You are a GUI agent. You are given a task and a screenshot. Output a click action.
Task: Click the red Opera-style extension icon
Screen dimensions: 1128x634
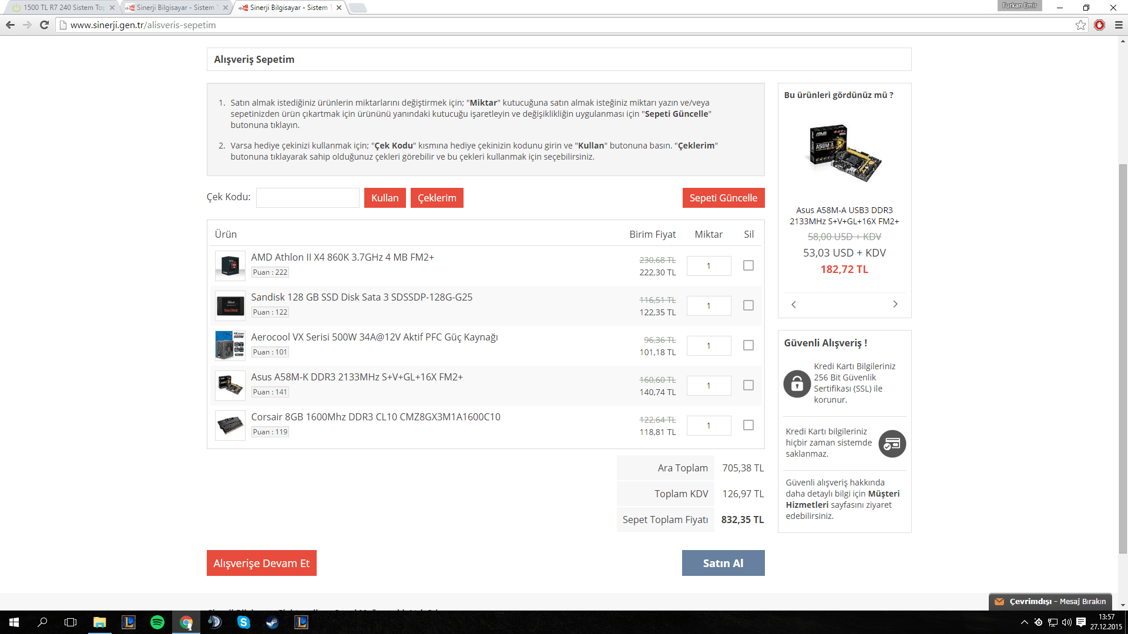click(1100, 25)
